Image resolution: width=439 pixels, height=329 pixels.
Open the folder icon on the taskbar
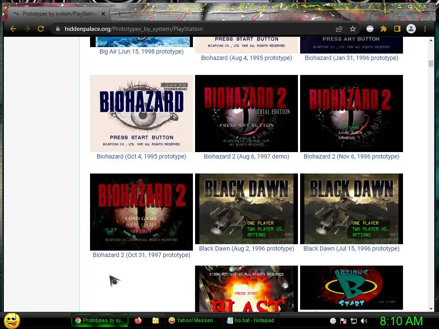(x=155, y=320)
